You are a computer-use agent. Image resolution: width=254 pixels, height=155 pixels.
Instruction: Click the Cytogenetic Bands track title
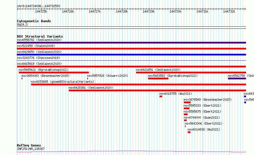34,21
